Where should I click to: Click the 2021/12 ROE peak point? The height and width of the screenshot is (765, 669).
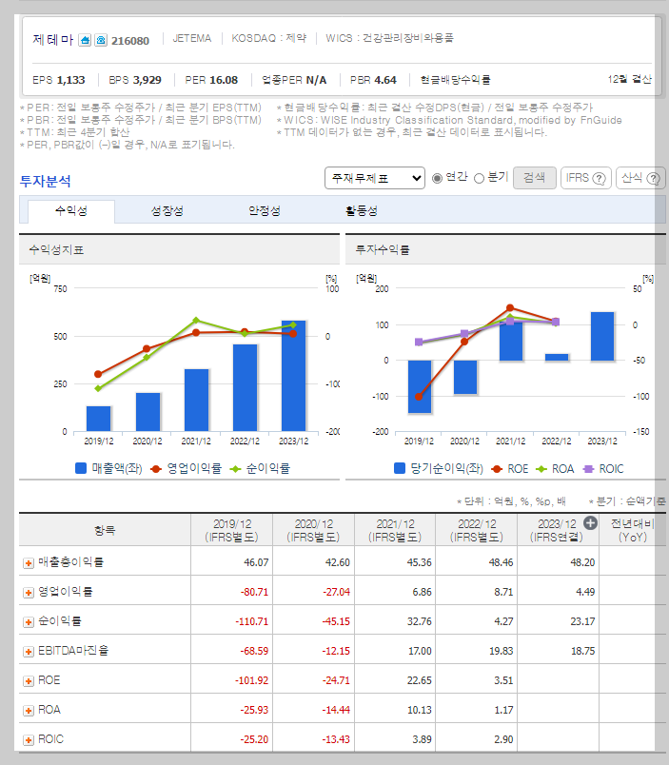click(x=510, y=308)
